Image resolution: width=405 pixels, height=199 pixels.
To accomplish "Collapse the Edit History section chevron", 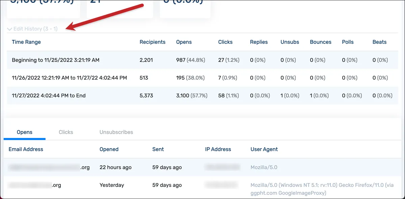I will coord(9,29).
